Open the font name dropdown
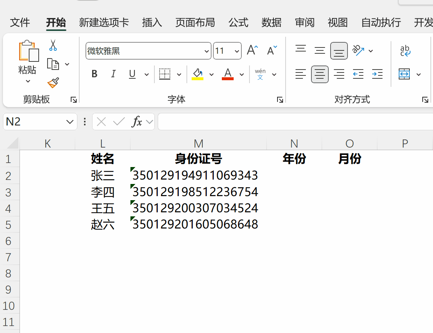Image resolution: width=433 pixels, height=333 pixels. [207, 51]
